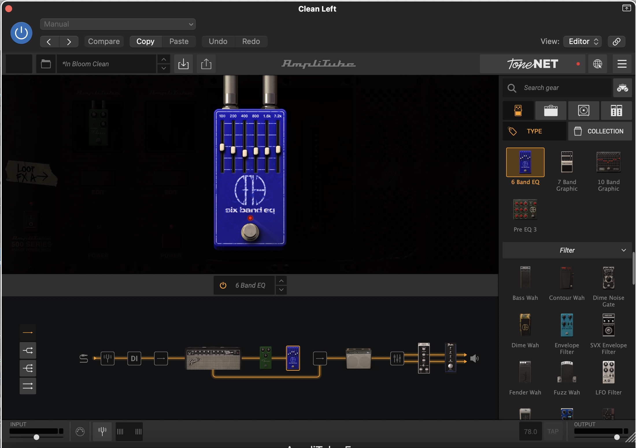Select the cabinet in signal chain
This screenshot has width=636, height=448.
click(x=358, y=358)
